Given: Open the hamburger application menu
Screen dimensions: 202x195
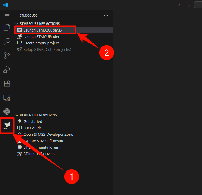Looking at the screenshot, I should point(7,15).
